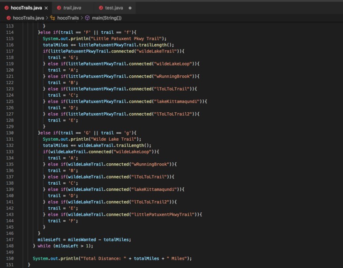
Task: Click " Miles" string on line 150
Action: pyautogui.click(x=177, y=258)
